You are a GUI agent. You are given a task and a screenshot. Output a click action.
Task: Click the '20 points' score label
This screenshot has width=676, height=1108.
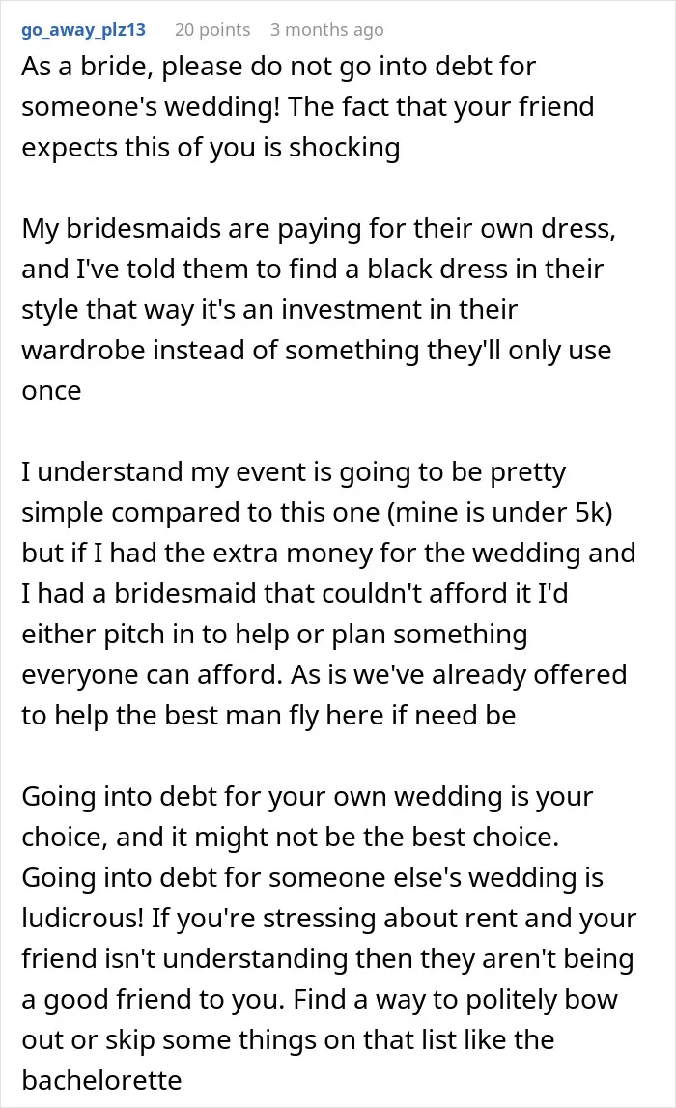[x=212, y=30]
